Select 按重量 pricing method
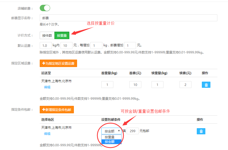 pos(62,35)
